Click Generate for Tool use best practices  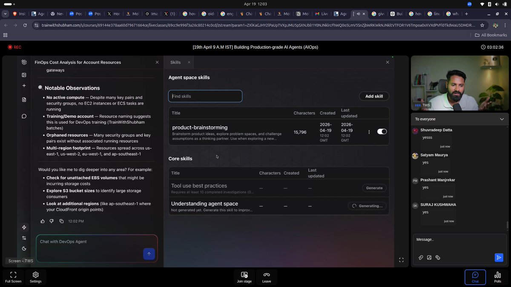pyautogui.click(x=375, y=188)
